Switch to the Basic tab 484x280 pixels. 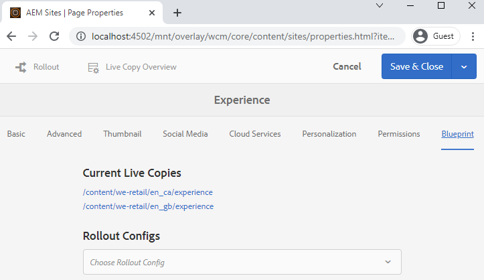click(x=16, y=134)
